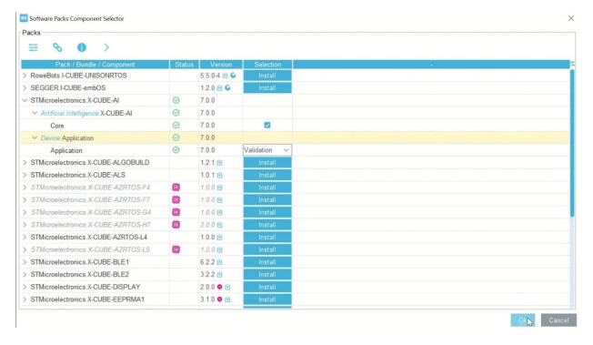The image size is (593, 345).
Task: Select STMicroelectronics.X-CUBE-BLE2 row text
Action: point(80,275)
